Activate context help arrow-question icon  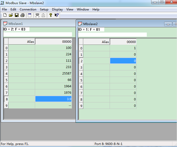tap(57, 15)
